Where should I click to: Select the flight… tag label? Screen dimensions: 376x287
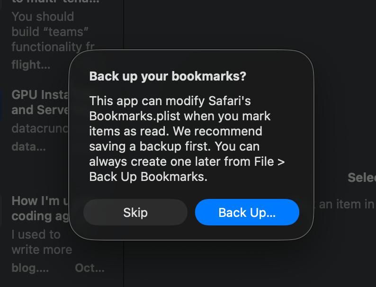(x=31, y=65)
